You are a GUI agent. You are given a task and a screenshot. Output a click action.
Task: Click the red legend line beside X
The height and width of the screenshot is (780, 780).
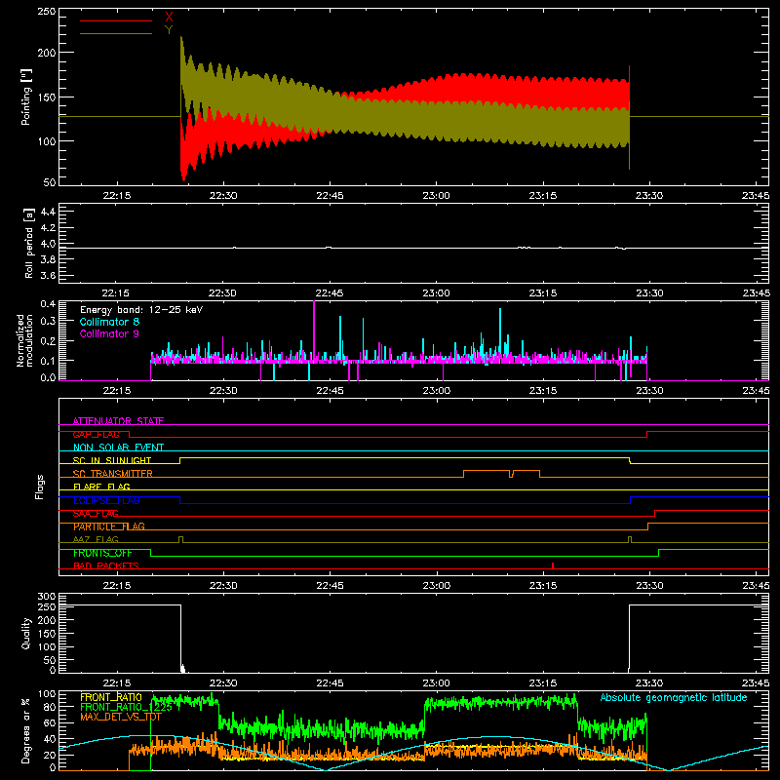(x=116, y=20)
